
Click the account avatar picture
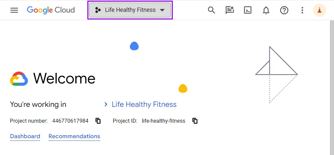point(319,10)
